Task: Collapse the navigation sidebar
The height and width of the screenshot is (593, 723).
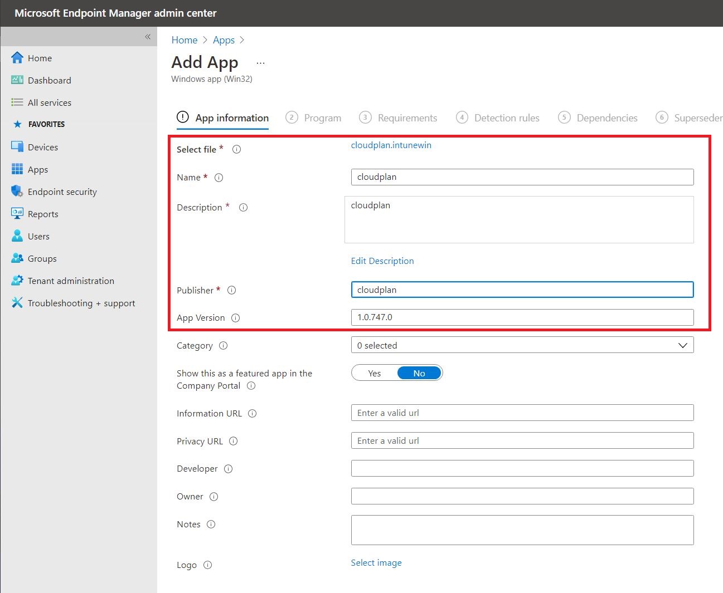Action: click(x=148, y=36)
